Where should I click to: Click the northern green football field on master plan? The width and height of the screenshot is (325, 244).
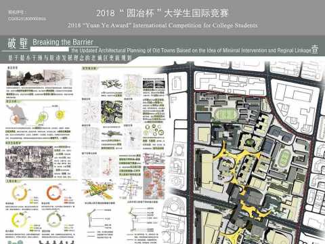coord(225,114)
